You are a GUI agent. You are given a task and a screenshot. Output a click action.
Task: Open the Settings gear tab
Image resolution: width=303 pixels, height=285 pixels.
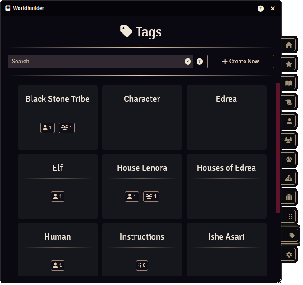click(289, 254)
